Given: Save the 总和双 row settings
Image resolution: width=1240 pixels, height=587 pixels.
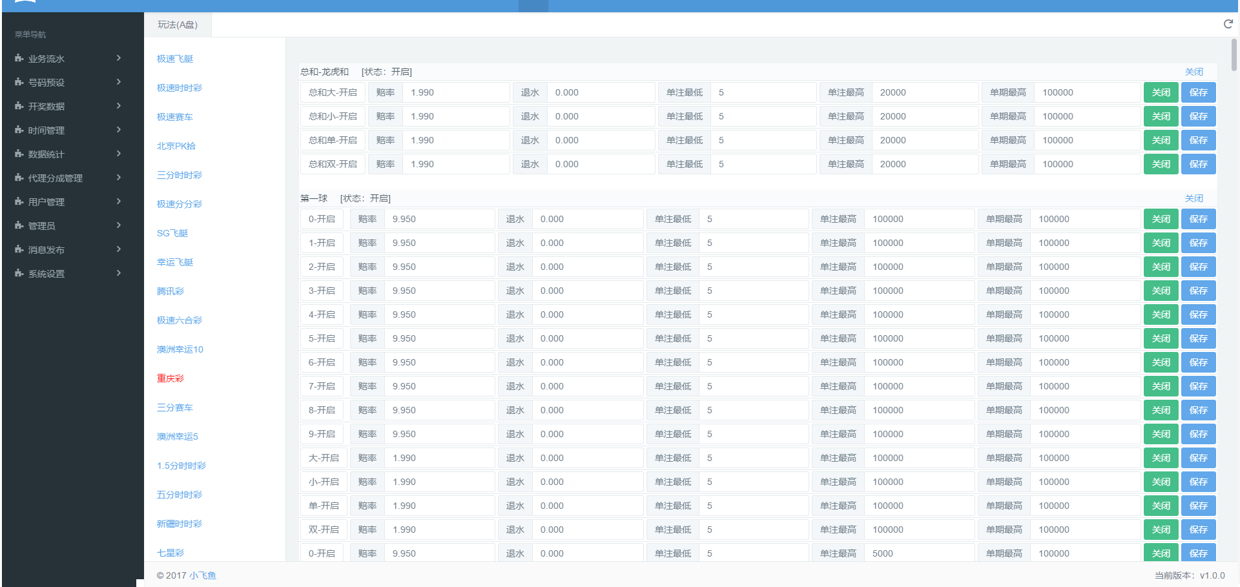Looking at the screenshot, I should click(1198, 164).
